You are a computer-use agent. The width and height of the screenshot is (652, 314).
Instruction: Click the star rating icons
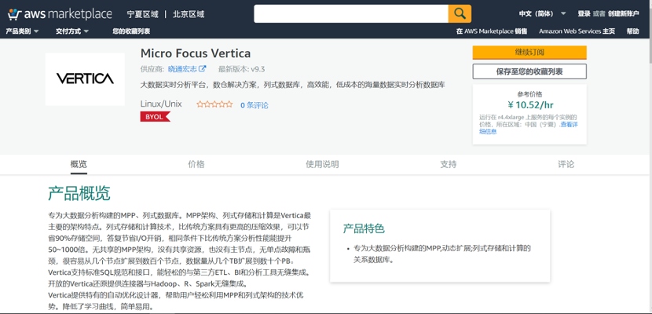pyautogui.click(x=214, y=104)
